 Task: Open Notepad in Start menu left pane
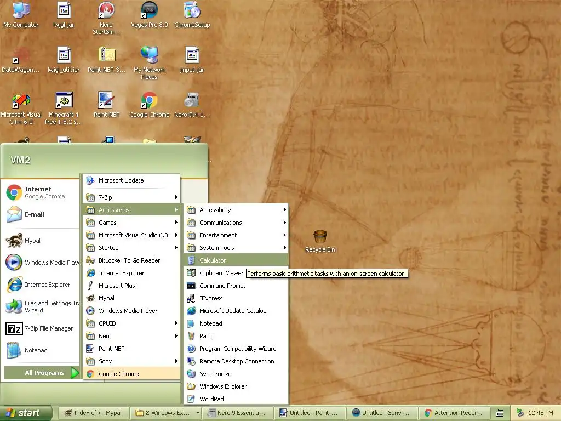pyautogui.click(x=42, y=350)
